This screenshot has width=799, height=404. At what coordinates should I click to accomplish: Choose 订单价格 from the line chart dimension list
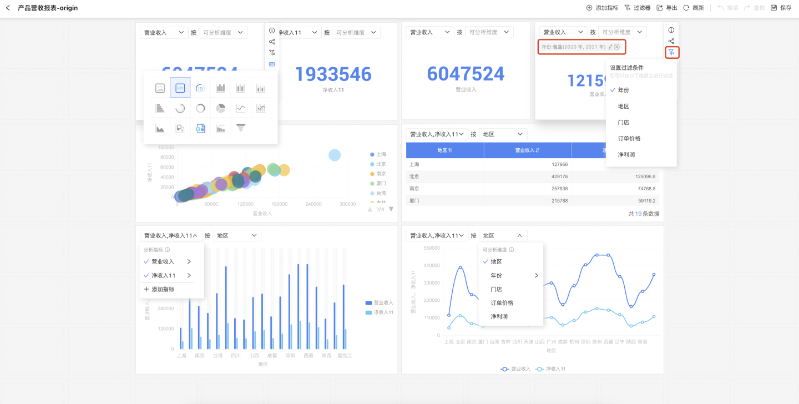coord(502,303)
